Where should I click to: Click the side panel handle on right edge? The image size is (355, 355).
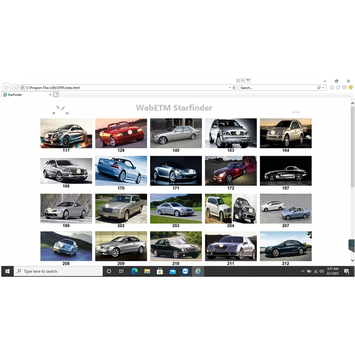[x=351, y=245]
